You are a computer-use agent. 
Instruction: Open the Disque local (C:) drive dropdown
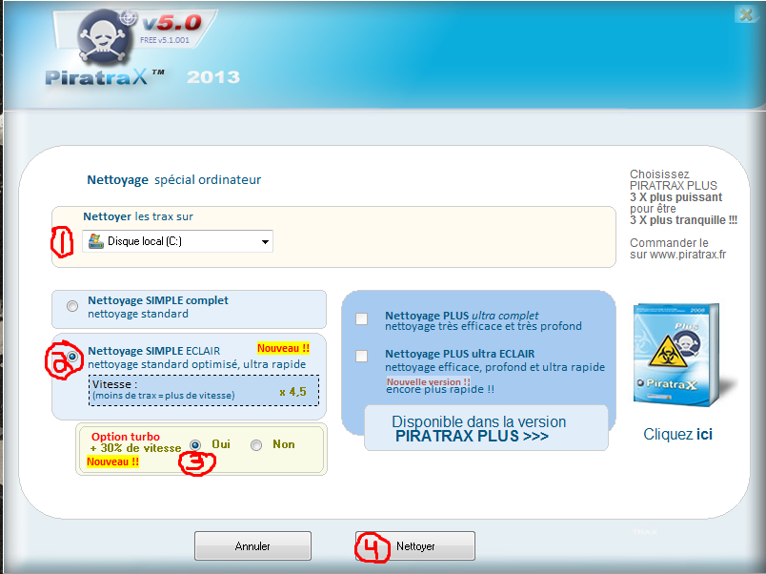(x=265, y=241)
